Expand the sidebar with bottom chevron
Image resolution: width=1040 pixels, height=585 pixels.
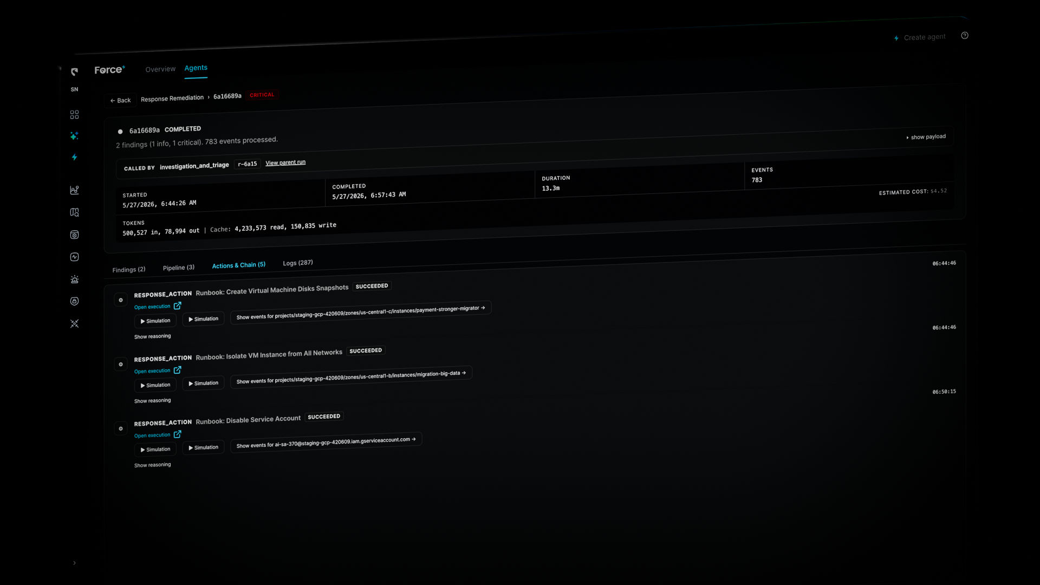coord(74,563)
